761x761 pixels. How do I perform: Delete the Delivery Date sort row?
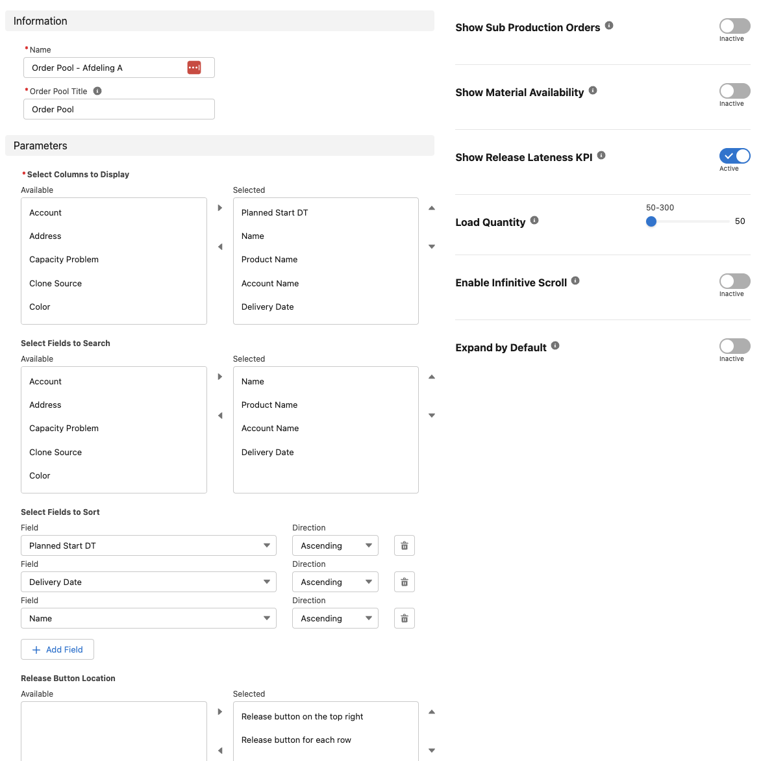pyautogui.click(x=404, y=582)
